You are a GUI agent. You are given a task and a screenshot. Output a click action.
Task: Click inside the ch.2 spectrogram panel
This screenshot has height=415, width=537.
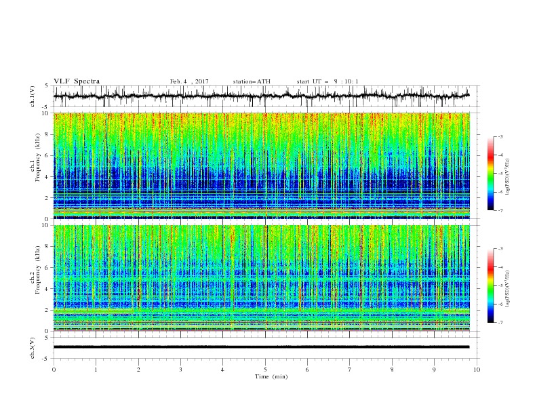click(261, 278)
